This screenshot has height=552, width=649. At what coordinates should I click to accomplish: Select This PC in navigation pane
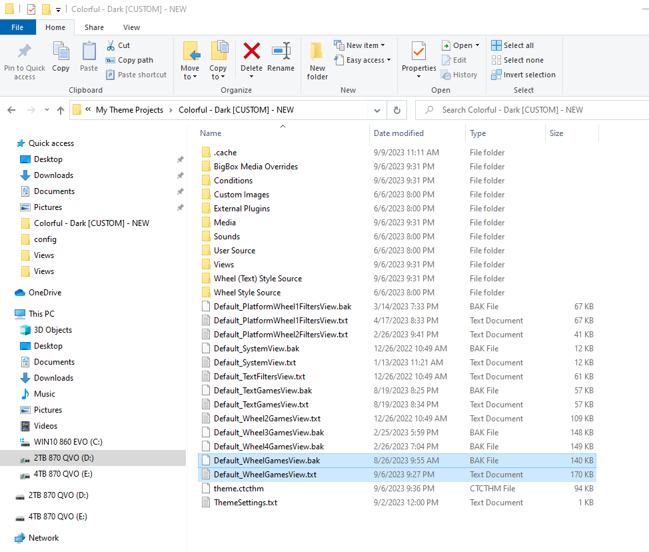(x=41, y=314)
